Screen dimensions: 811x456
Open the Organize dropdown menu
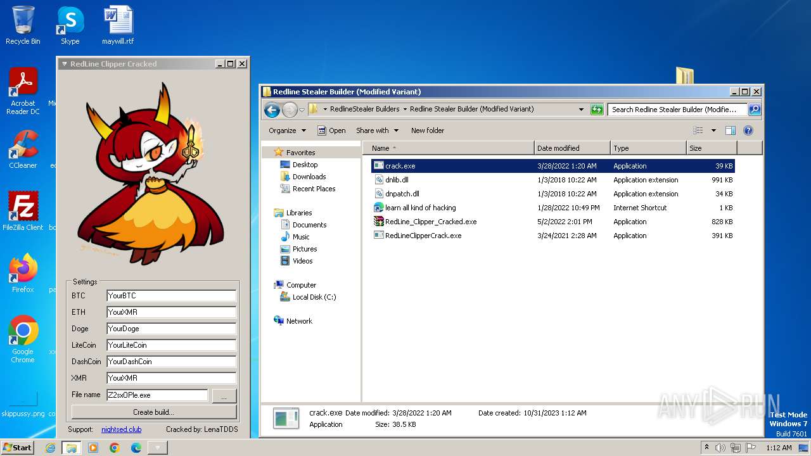coord(287,130)
